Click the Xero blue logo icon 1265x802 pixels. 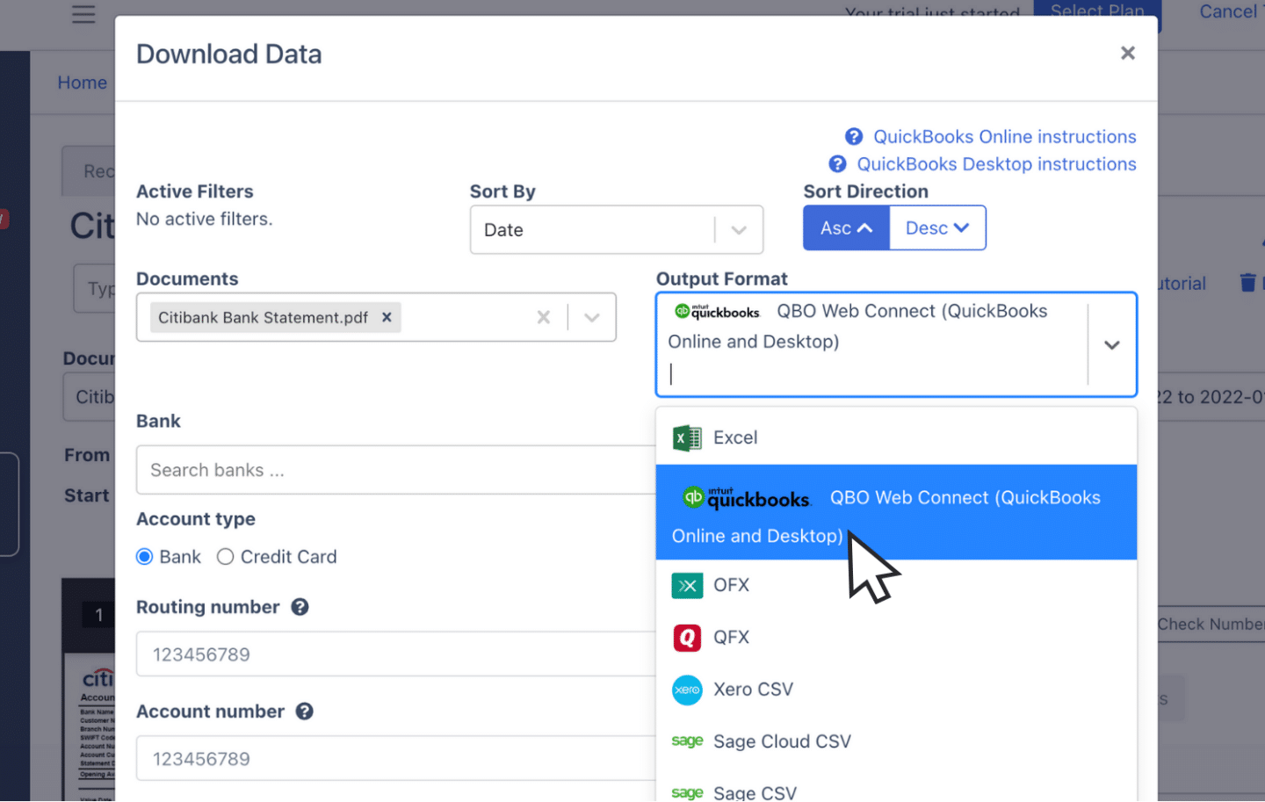(687, 690)
